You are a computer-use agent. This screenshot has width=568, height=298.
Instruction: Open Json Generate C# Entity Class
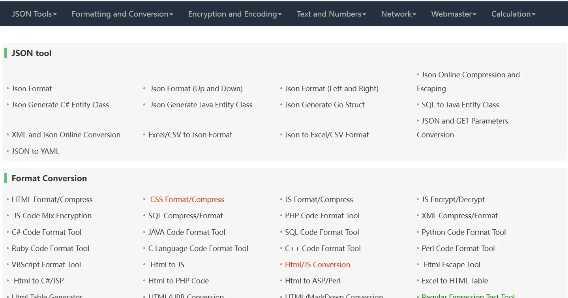(x=60, y=105)
